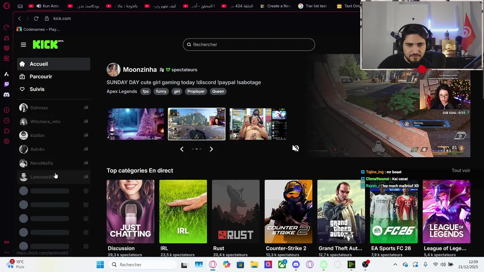Open Discord in Opera sidebar
Image resolution: width=484 pixels, height=272 pixels.
(6, 95)
